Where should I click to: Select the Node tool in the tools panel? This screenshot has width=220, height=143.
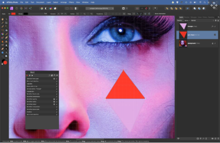6,49
